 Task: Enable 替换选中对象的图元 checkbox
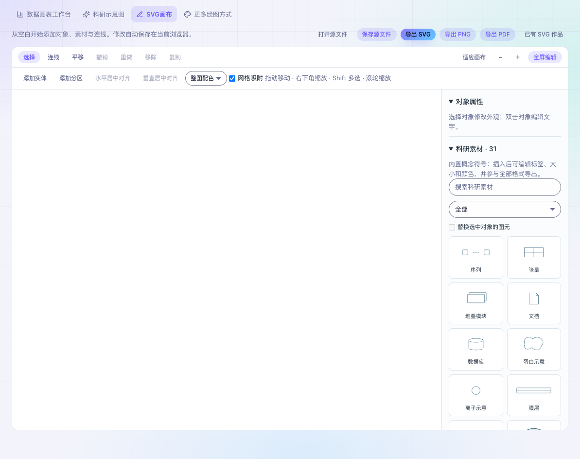pyautogui.click(x=452, y=227)
